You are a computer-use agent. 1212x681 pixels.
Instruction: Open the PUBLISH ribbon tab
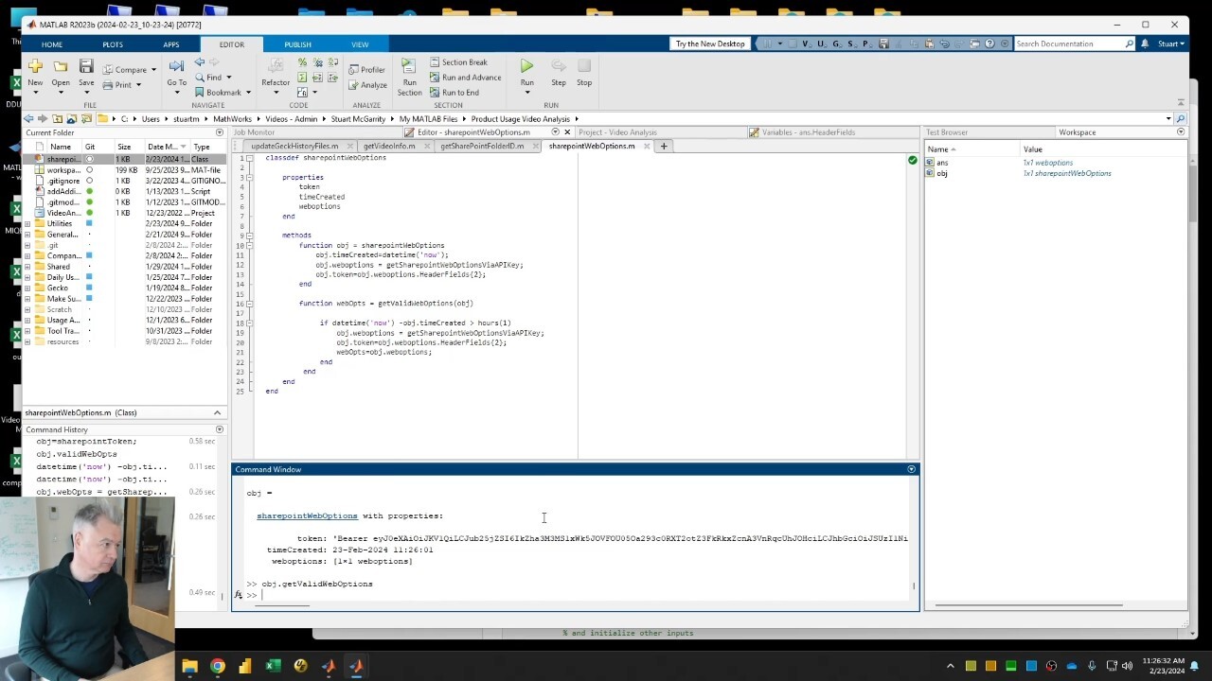[297, 44]
